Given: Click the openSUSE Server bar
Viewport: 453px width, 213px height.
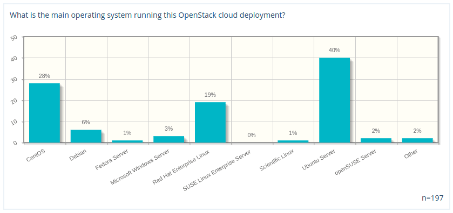Looking at the screenshot, I should click(376, 140).
